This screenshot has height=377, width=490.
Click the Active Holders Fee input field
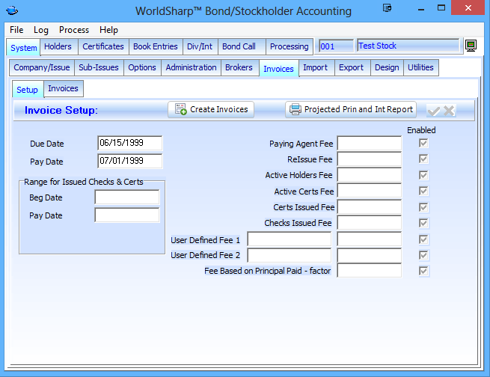[369, 175]
